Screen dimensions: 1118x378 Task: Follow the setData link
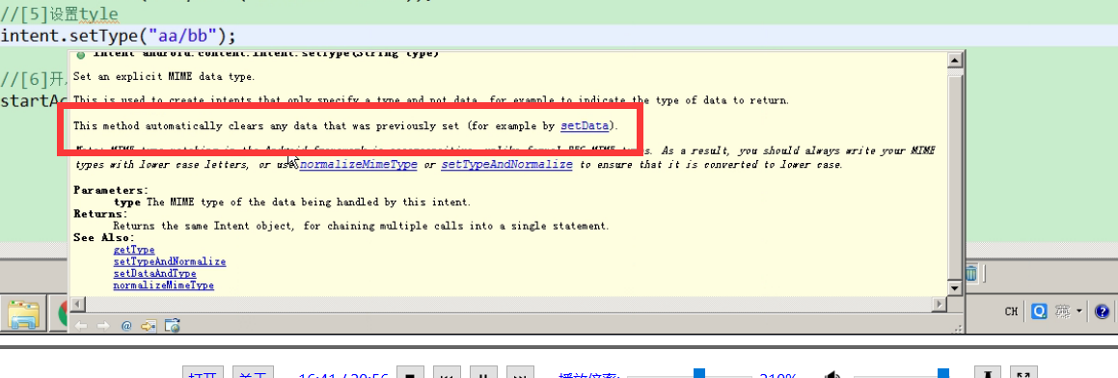click(584, 125)
